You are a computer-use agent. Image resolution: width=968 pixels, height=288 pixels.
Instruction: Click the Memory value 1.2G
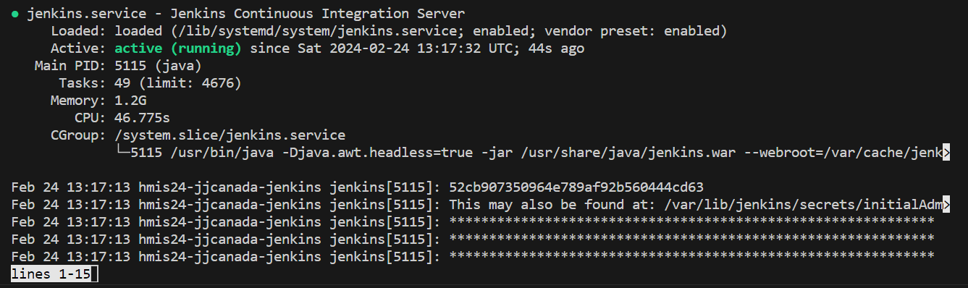pyautogui.click(x=131, y=101)
